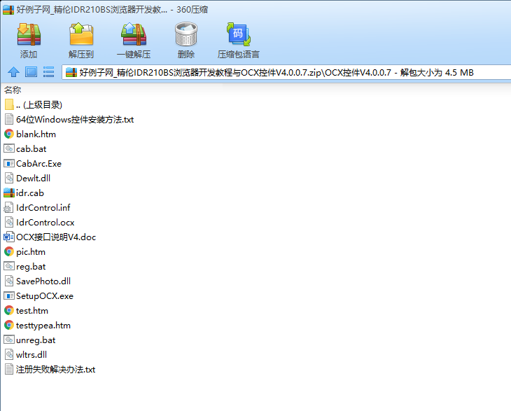Switch to large icon view mode
Screen dimensions: 511x411
click(x=31, y=71)
